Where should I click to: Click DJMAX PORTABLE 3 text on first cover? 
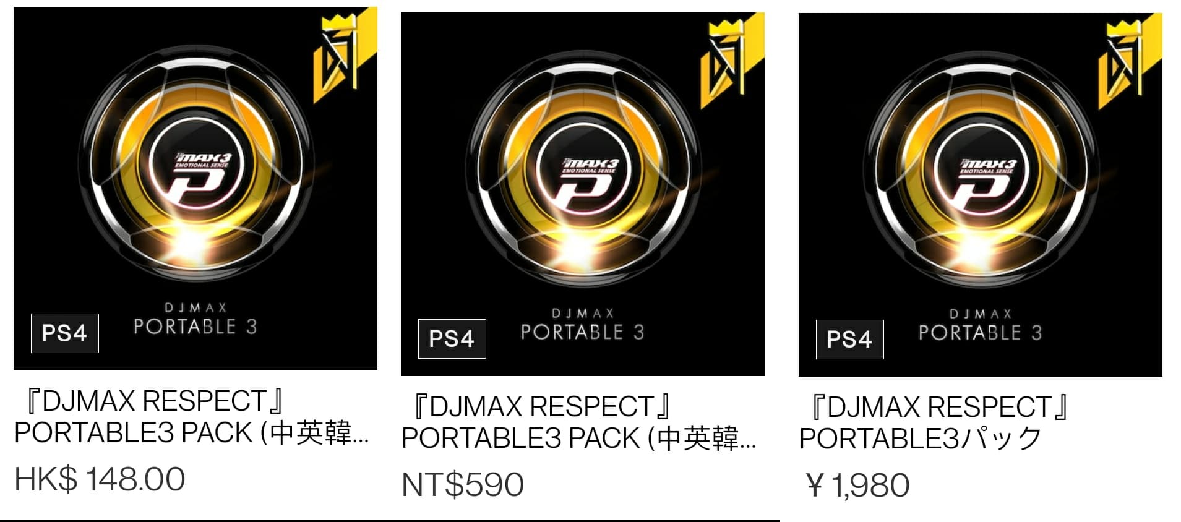pyautogui.click(x=195, y=319)
